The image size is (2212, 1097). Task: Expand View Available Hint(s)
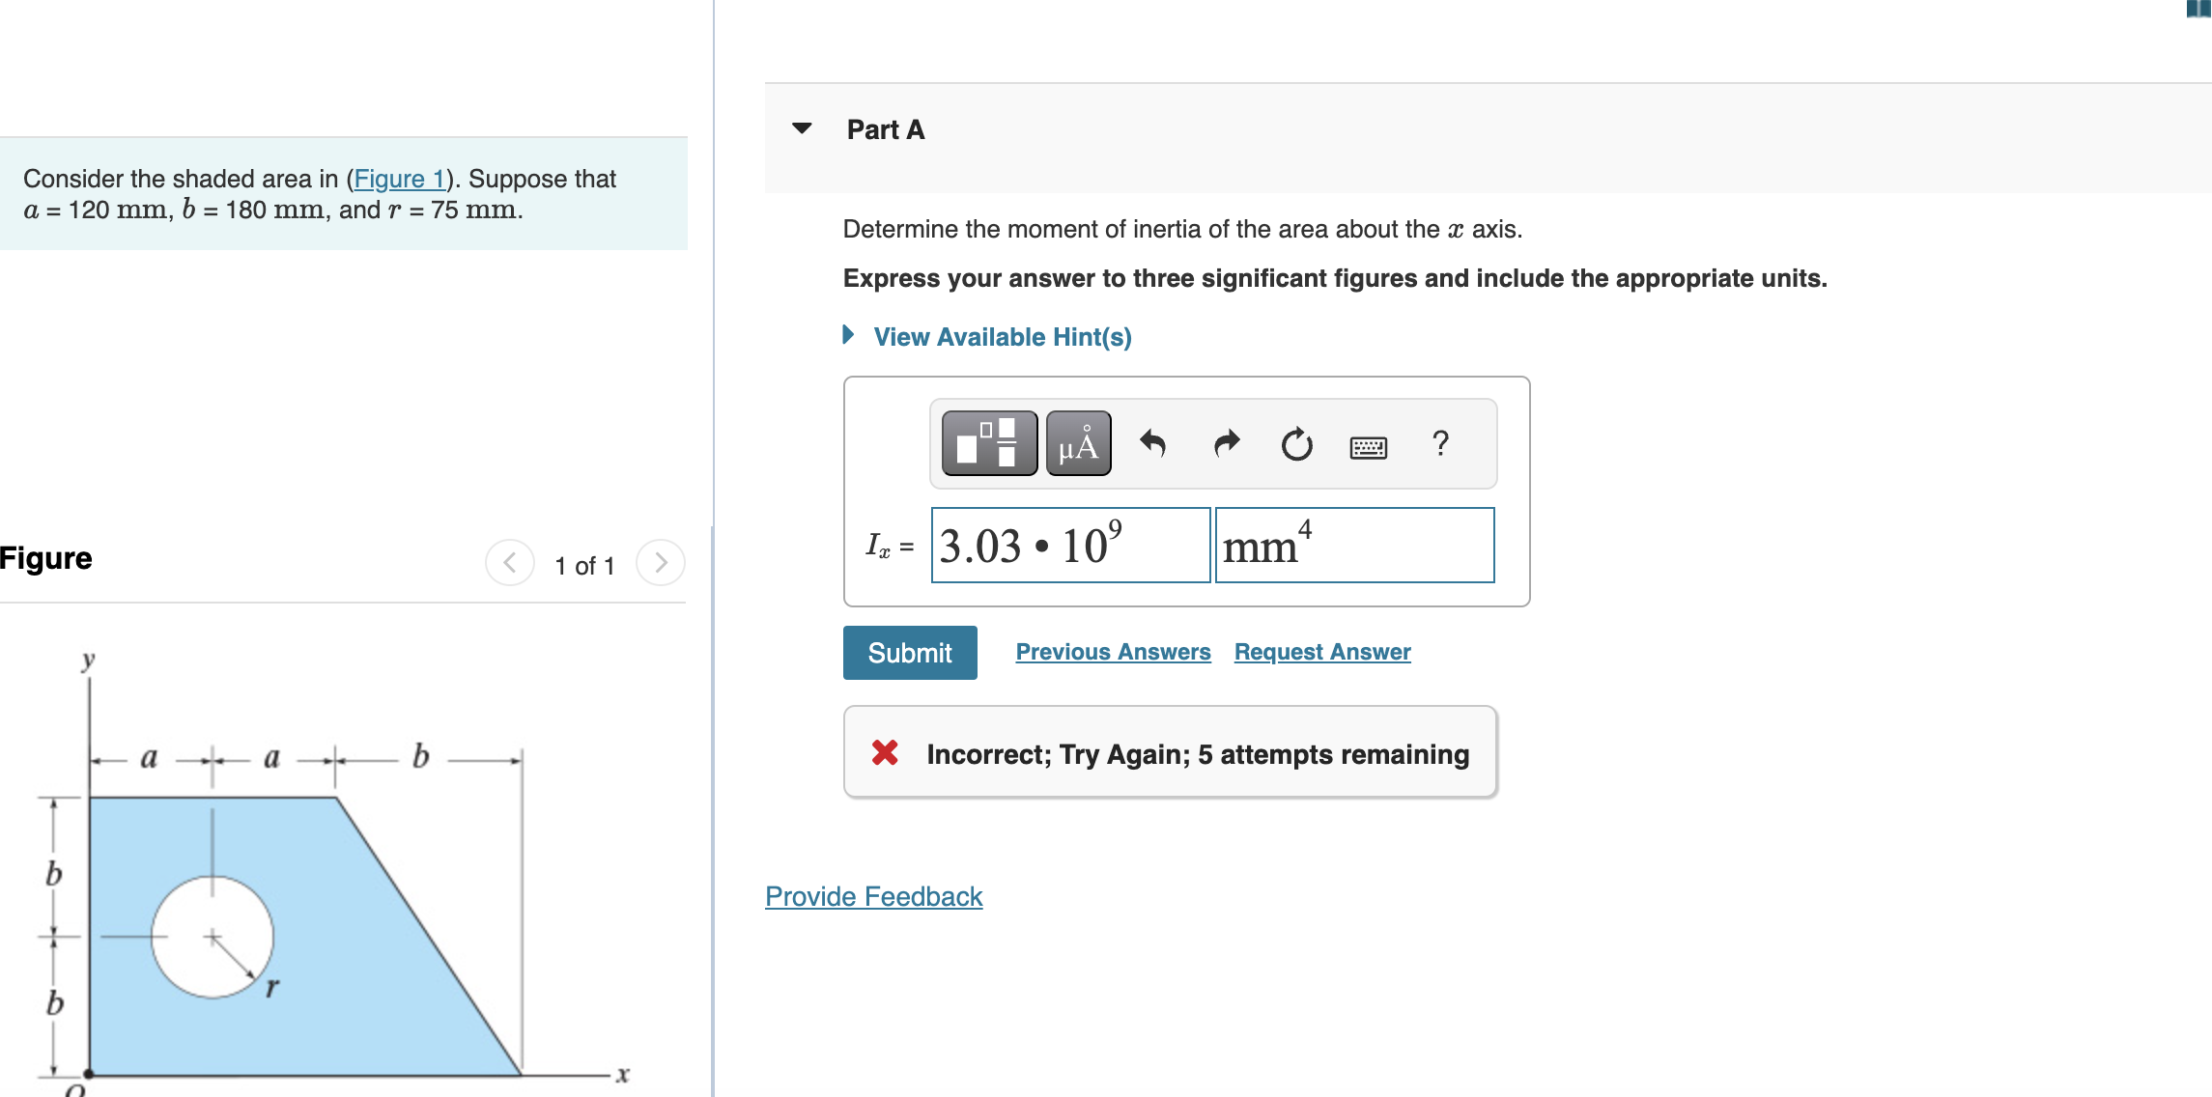(1001, 336)
